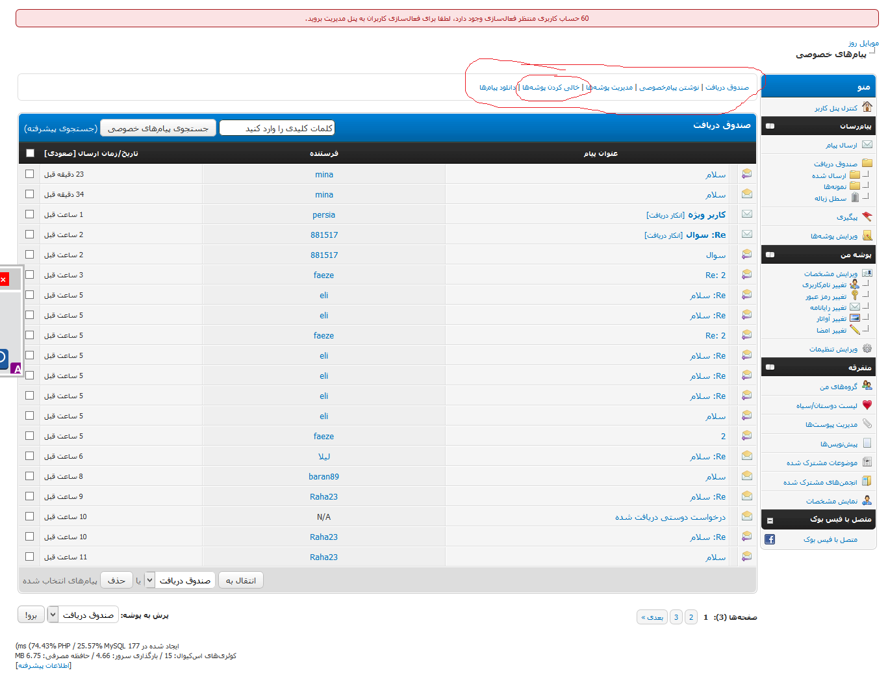The image size is (888, 677).
Task: Go to page 2 of messages
Action: point(691,617)
